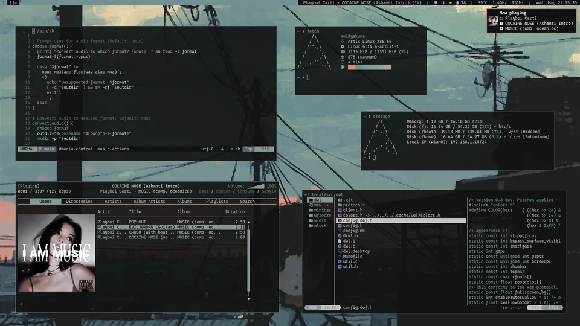580x326 pixels.
Task: Open the Search tab in the music player
Action: click(x=247, y=202)
